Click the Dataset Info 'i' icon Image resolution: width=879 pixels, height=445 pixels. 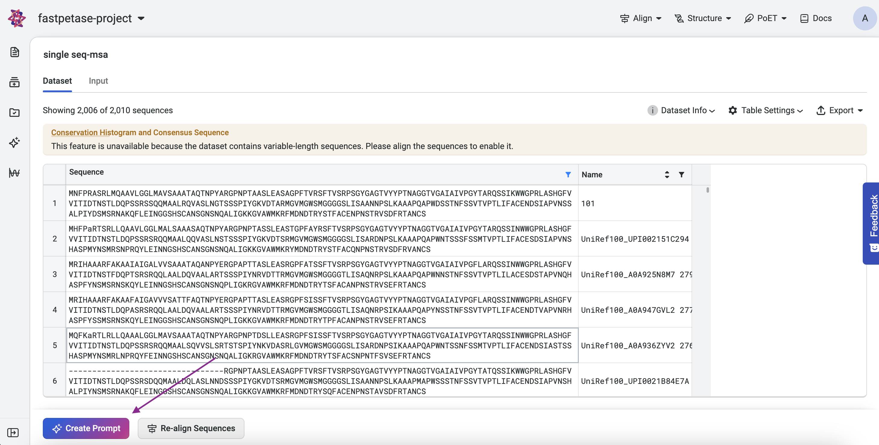point(652,110)
